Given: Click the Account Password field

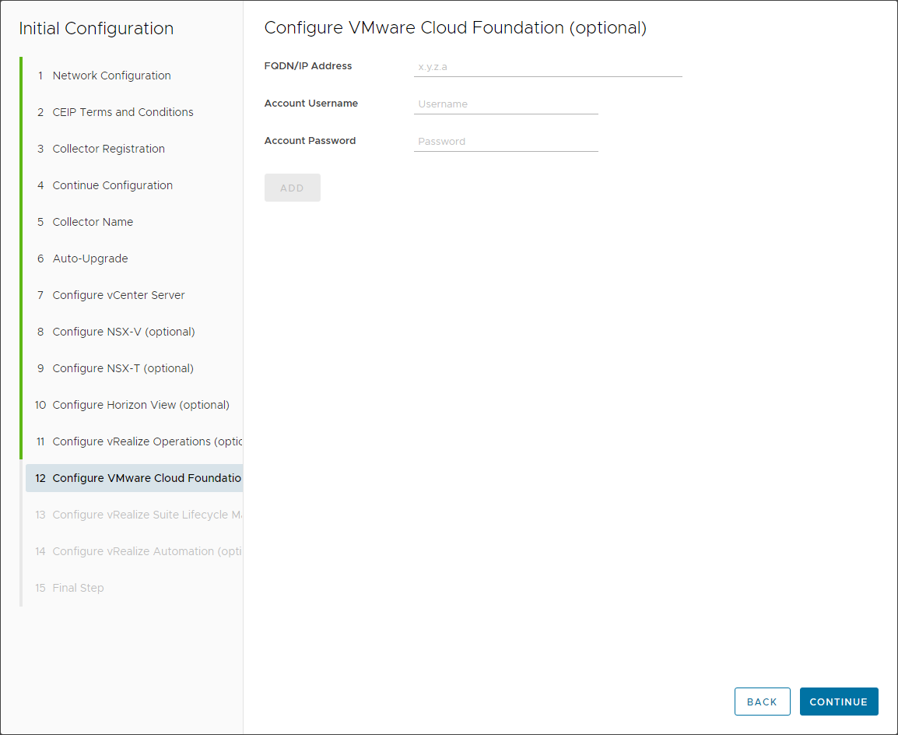Looking at the screenshot, I should (x=506, y=142).
